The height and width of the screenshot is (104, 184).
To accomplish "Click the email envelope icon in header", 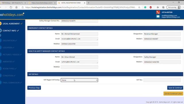I will coord(158,16).
